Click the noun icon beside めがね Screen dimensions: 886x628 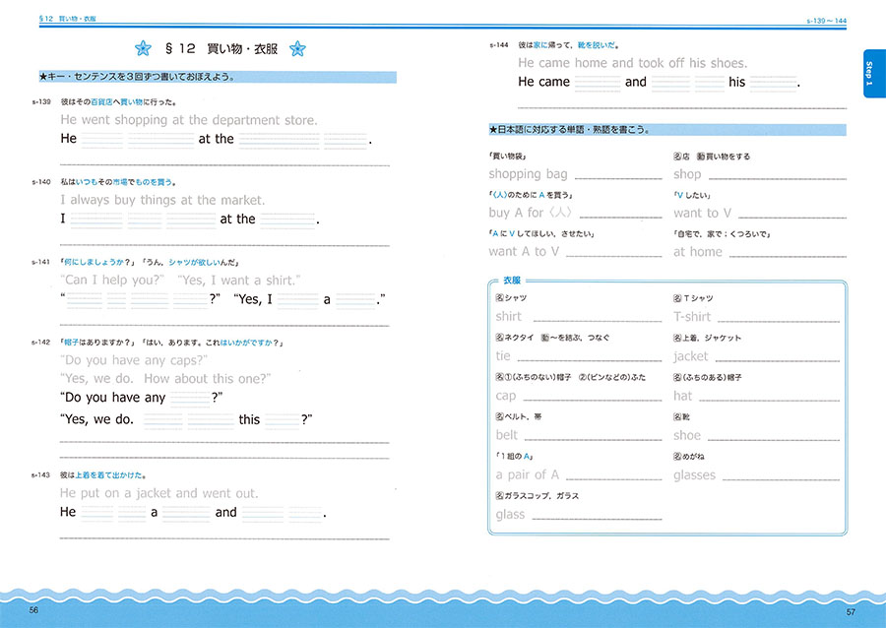[677, 458]
